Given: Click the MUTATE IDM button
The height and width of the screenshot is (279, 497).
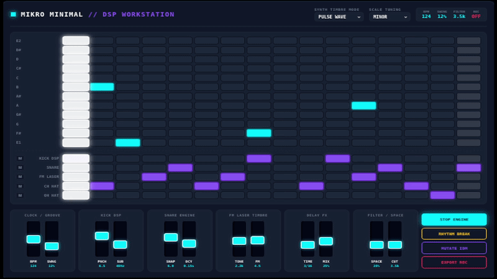Looking at the screenshot, I should point(454,249).
